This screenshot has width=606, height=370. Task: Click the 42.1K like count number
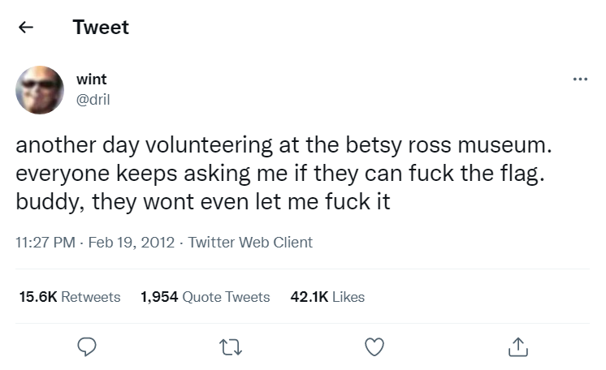309,297
